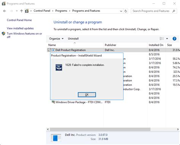
Task: Expand the address bar history dropdown
Action: coord(121,11)
